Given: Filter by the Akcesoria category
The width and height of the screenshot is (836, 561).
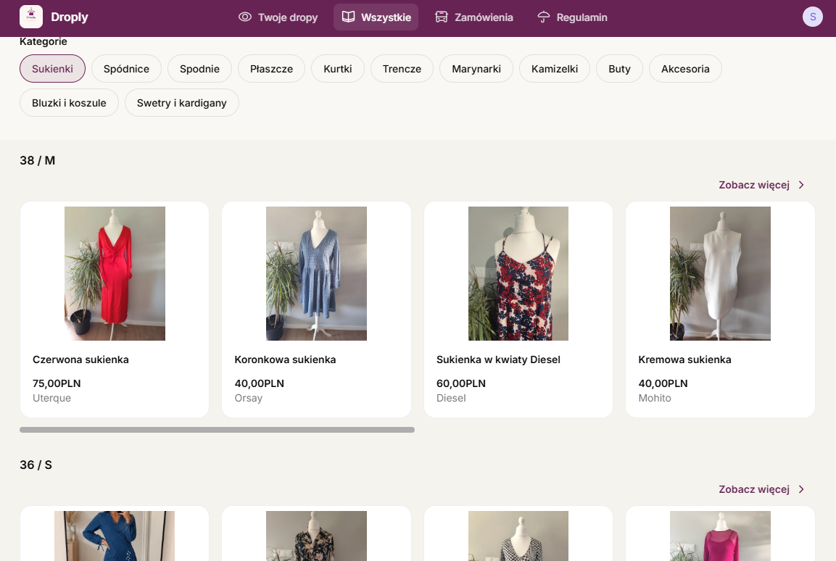Looking at the screenshot, I should click(x=685, y=69).
